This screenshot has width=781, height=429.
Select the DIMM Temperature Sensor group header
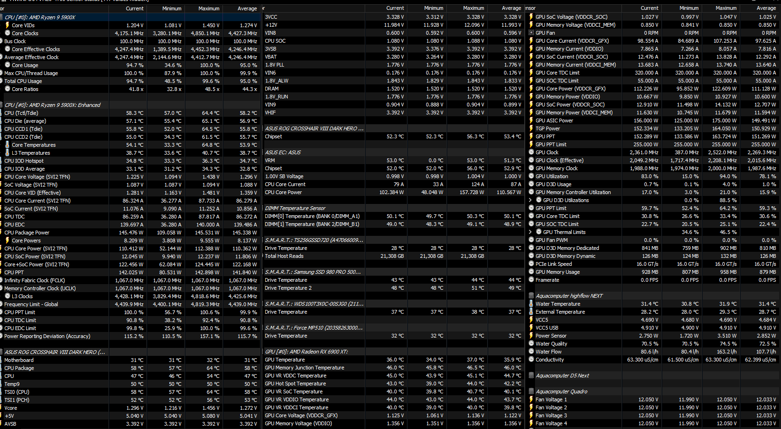click(393, 208)
